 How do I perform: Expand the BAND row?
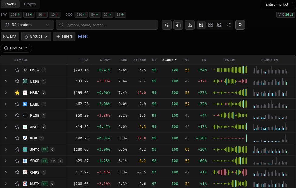[x=6, y=104]
